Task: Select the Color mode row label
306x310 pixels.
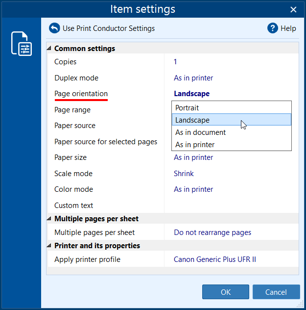Action: pos(73,189)
